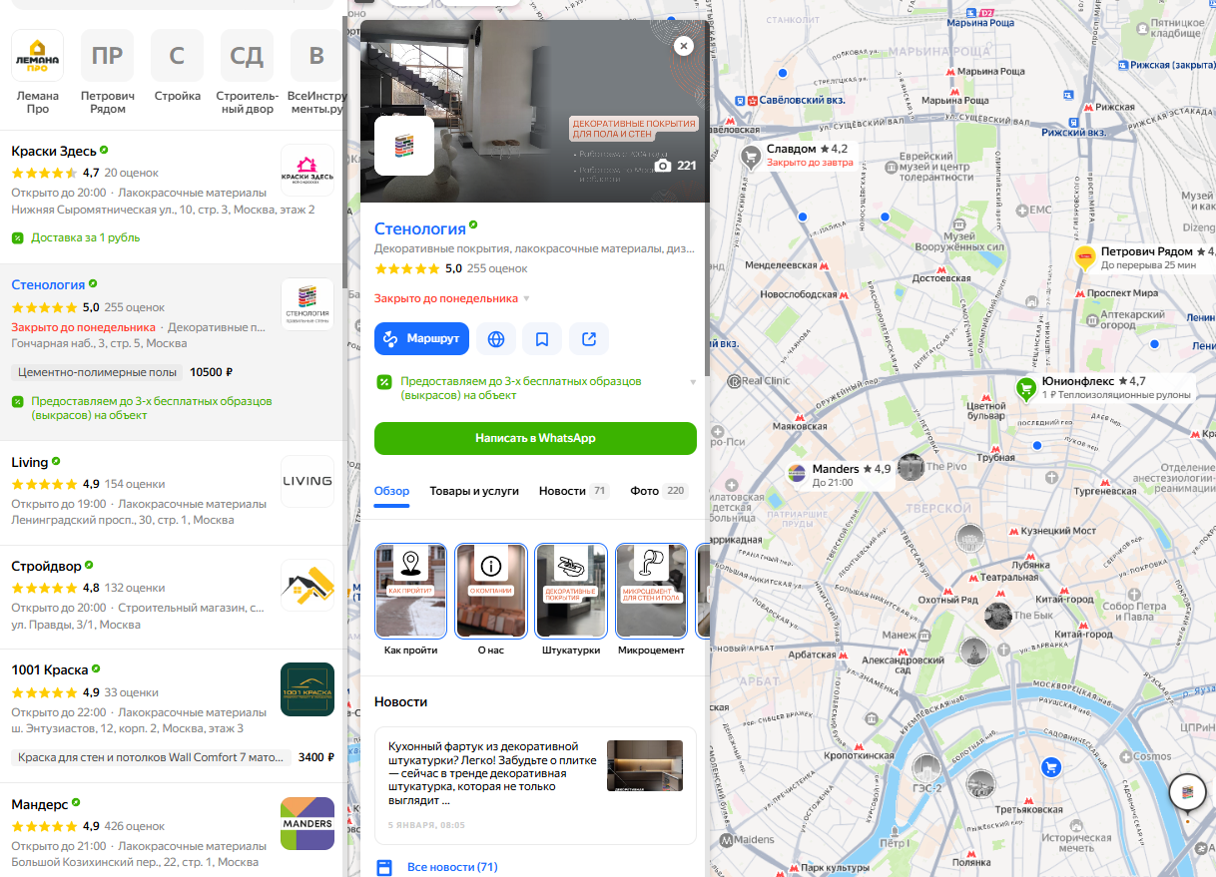1216x877 pixels.
Task: Open the Фото 220 tab
Action: 660,491
